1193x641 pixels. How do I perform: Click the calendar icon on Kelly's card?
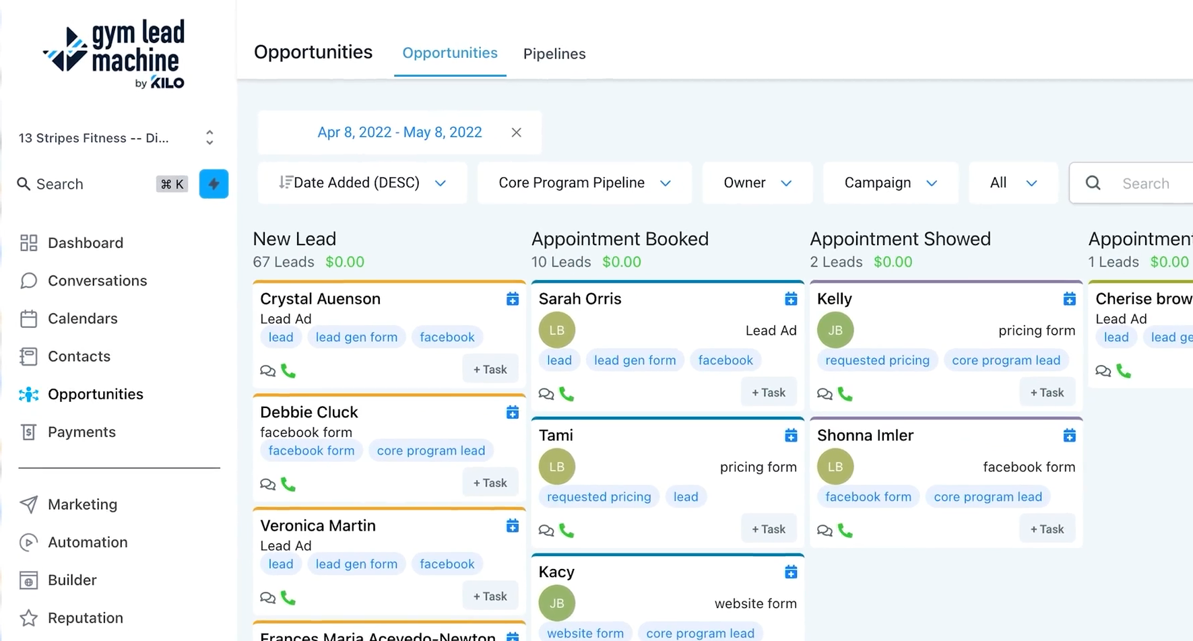[1070, 298]
